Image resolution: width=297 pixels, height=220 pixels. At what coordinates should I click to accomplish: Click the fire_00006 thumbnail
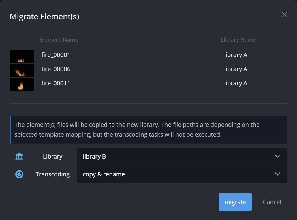(22, 71)
